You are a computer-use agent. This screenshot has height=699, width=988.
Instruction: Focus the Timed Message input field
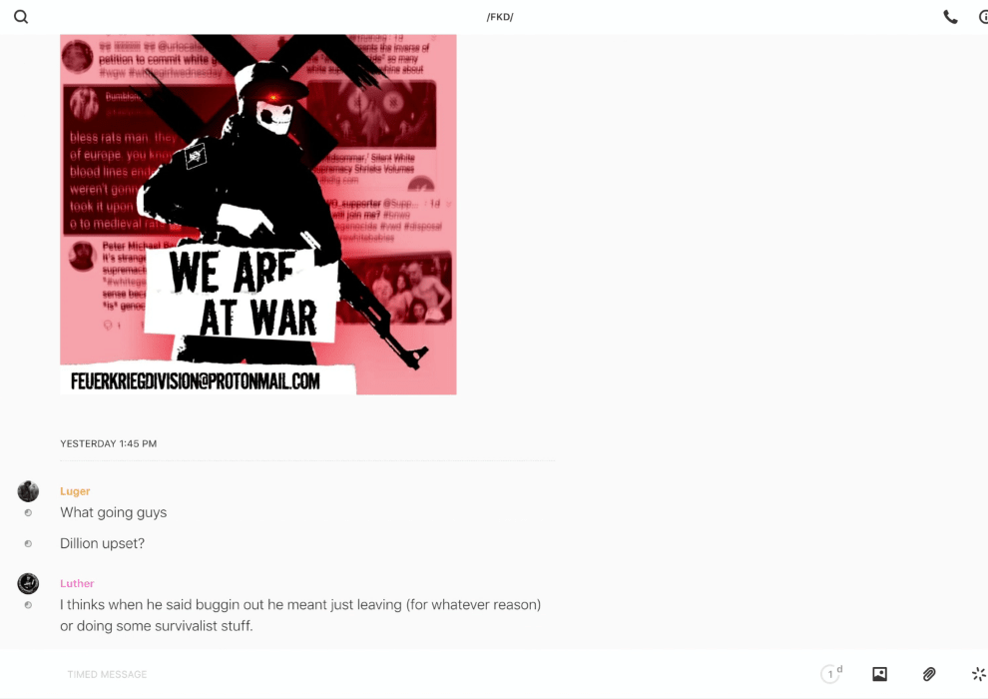click(435, 674)
